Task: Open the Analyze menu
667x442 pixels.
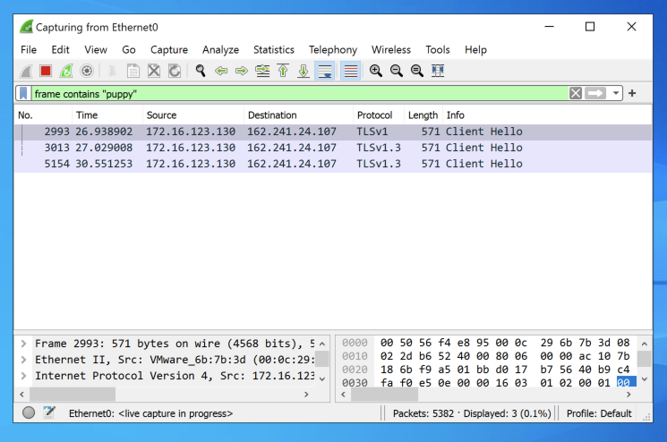Action: click(x=220, y=50)
